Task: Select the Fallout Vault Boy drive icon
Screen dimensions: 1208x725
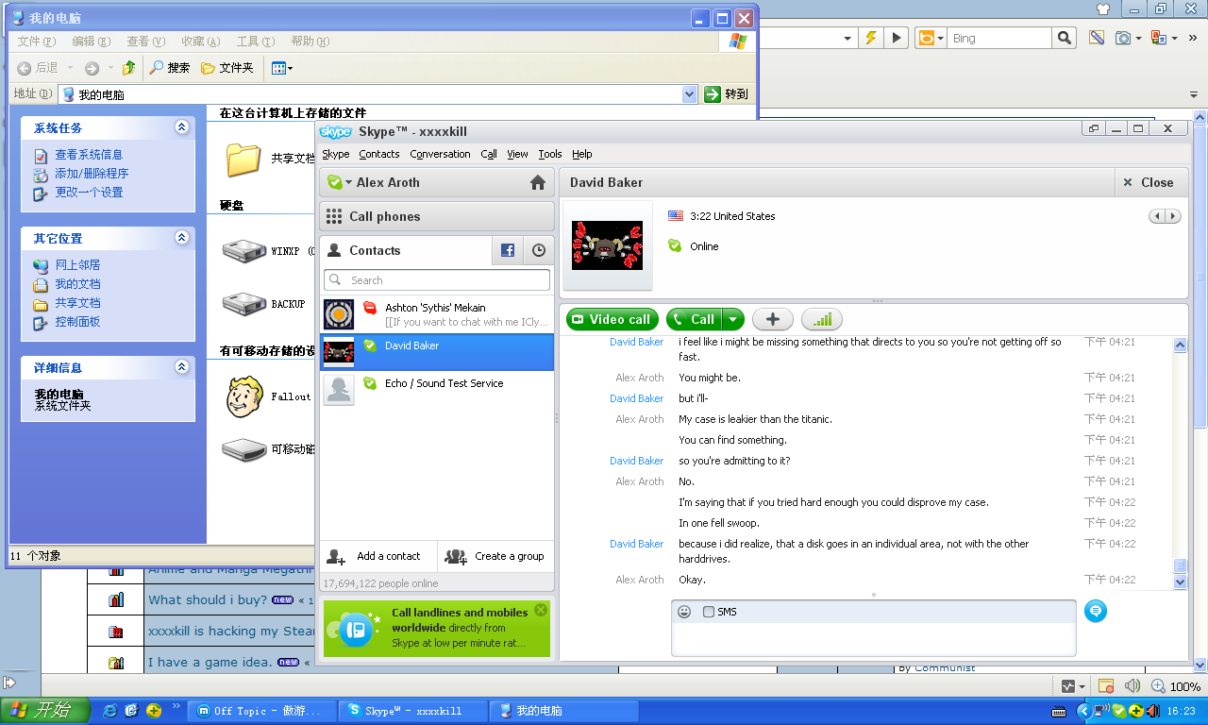Action: coord(244,396)
